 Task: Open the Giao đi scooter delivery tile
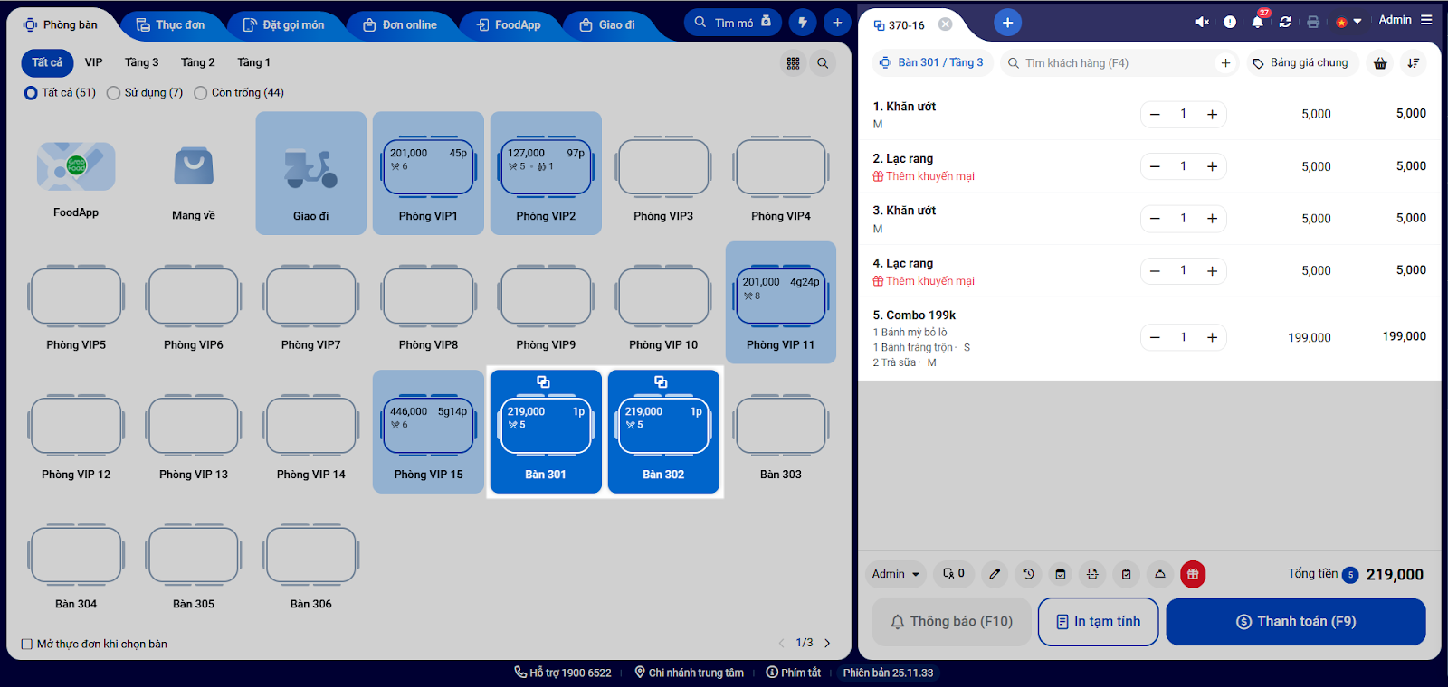(311, 173)
